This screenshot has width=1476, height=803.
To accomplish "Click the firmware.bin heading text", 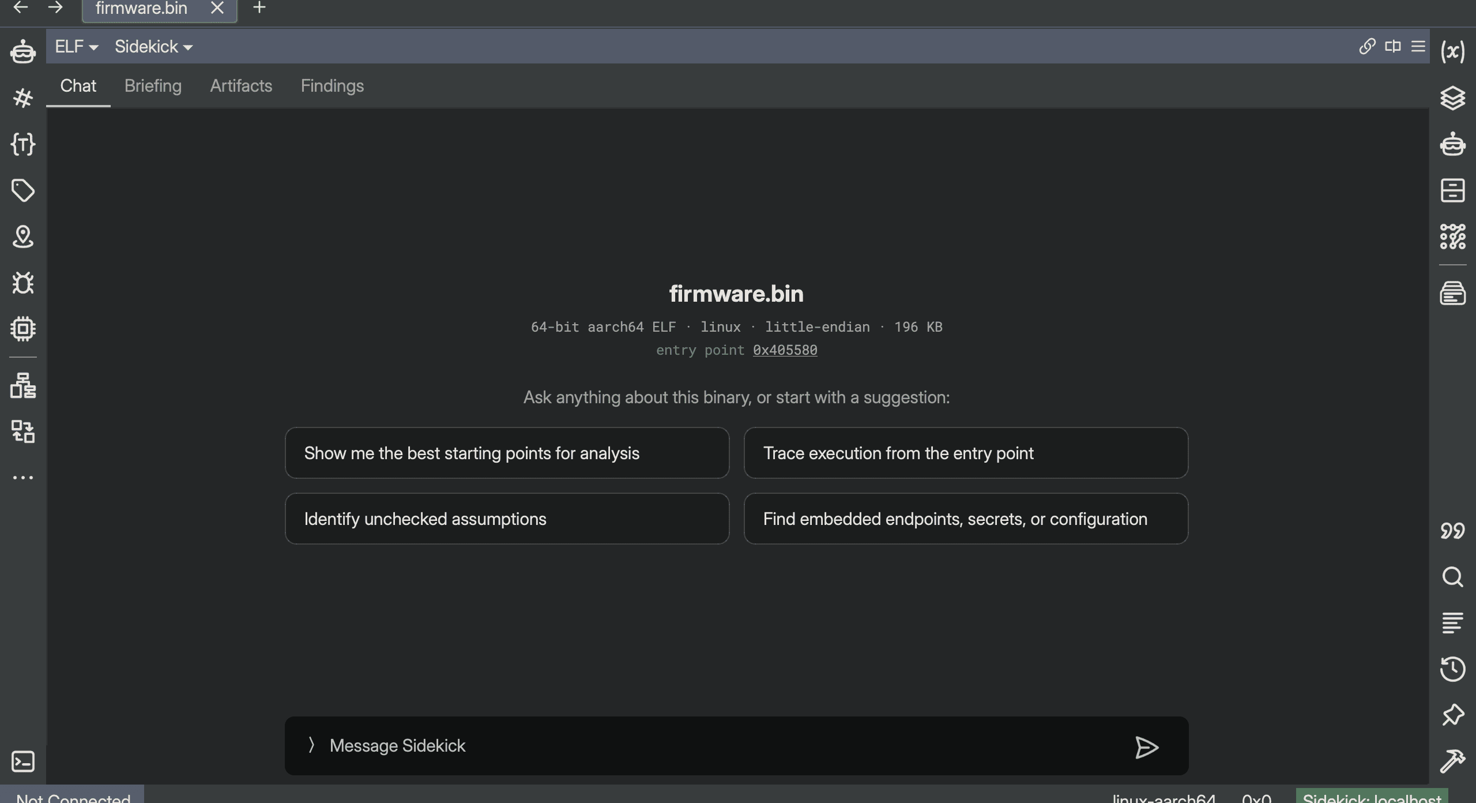I will click(x=736, y=294).
